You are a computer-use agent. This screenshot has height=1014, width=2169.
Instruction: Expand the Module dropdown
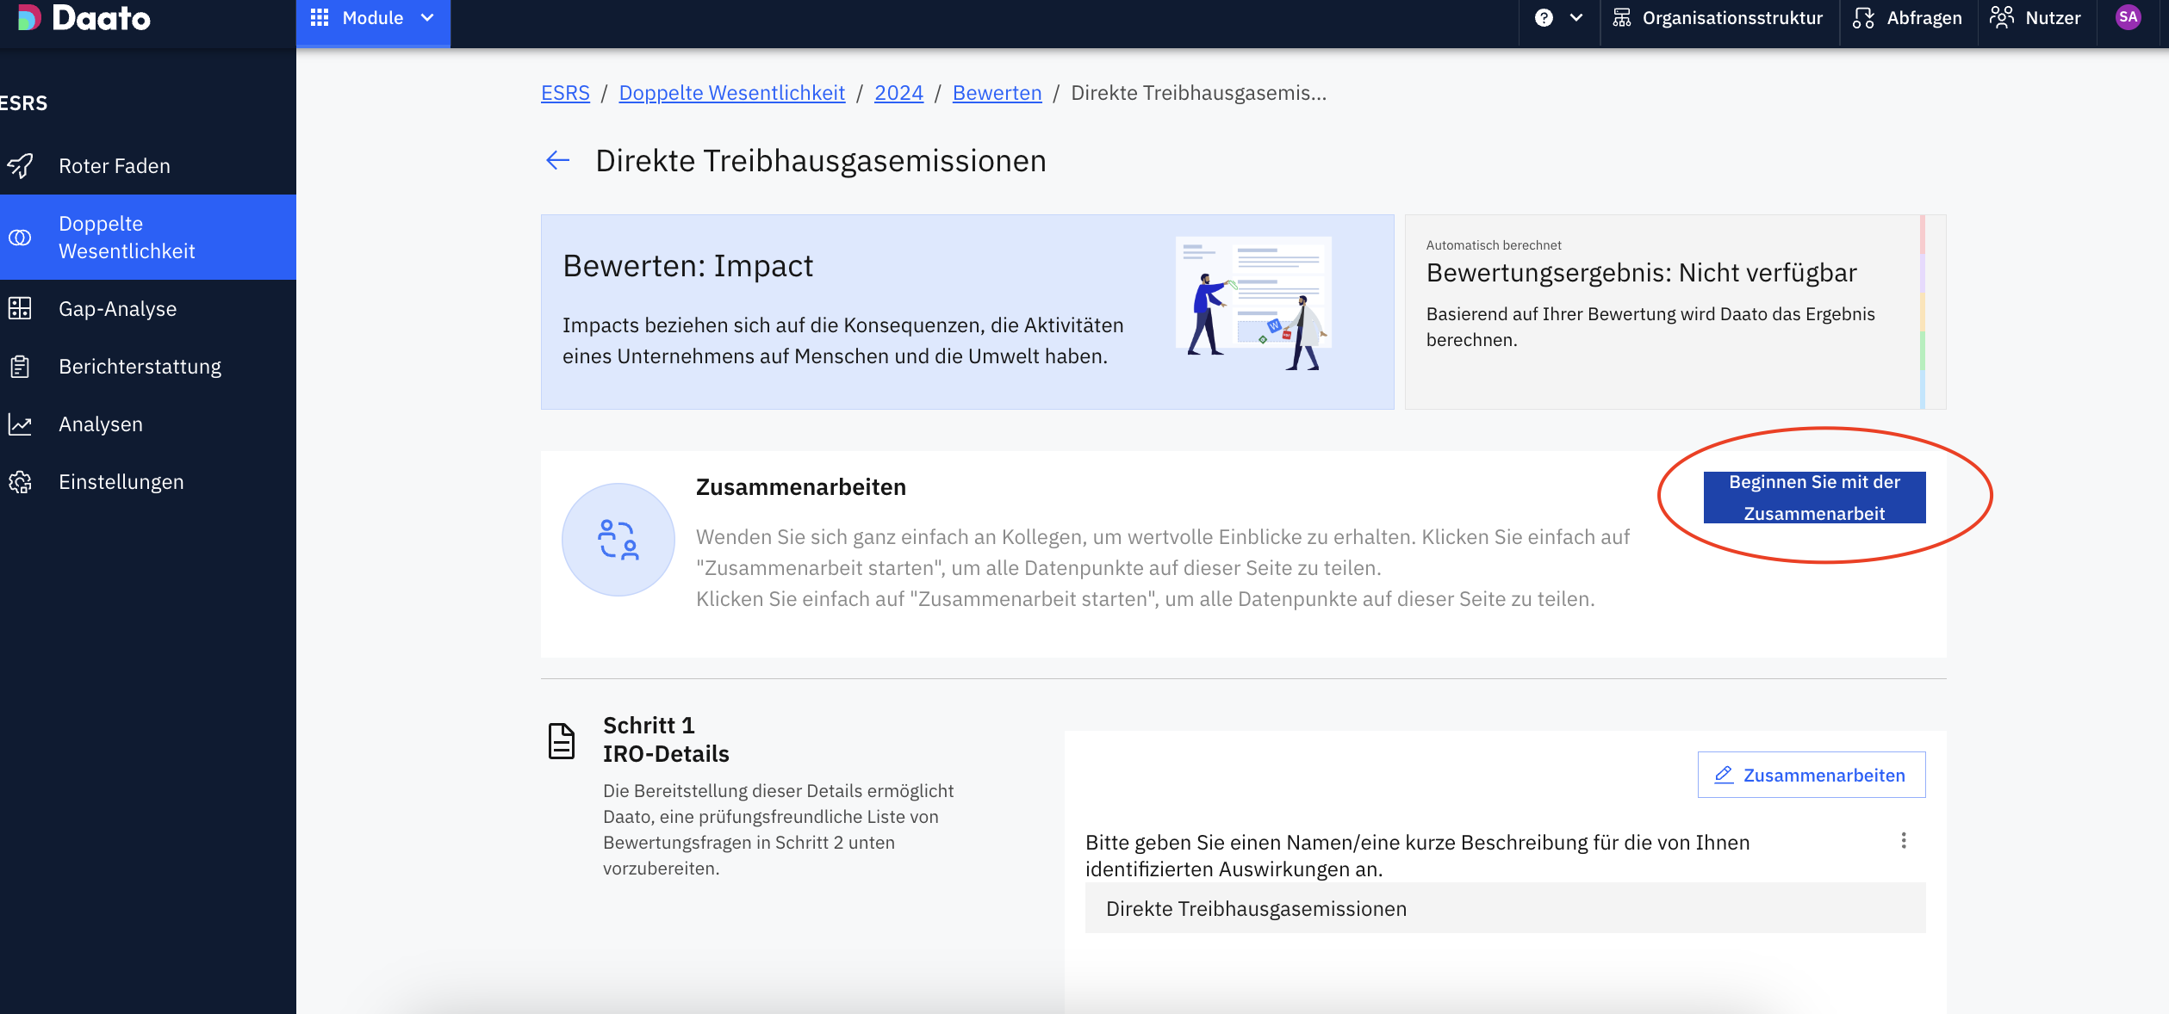373,18
